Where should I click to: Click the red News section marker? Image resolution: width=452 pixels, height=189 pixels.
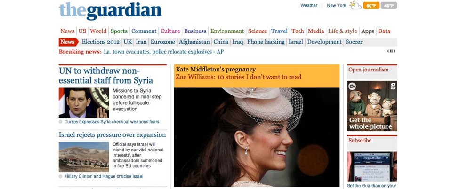click(68, 42)
